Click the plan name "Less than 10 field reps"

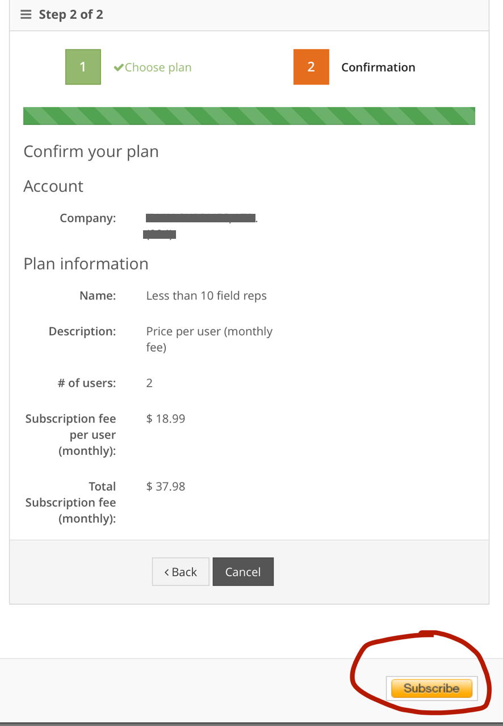click(206, 296)
